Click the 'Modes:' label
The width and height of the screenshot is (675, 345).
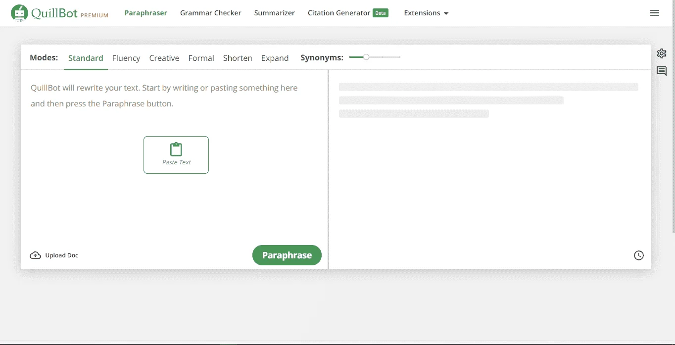[x=44, y=57]
